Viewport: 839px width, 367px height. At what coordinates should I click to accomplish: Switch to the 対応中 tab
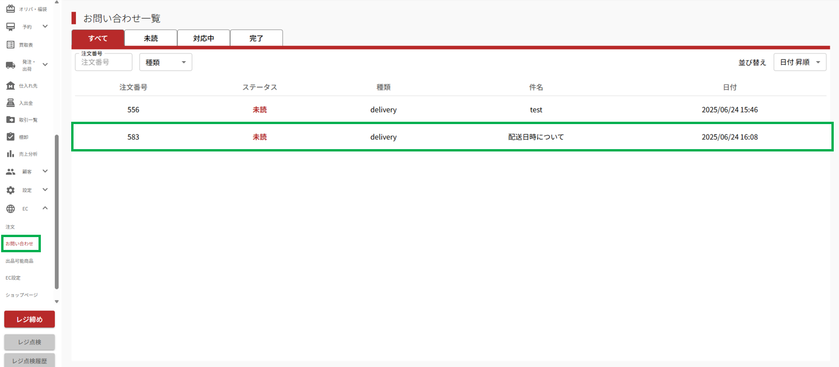point(204,38)
